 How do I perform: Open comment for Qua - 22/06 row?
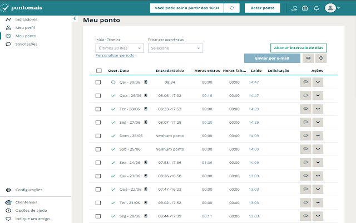coord(305,190)
